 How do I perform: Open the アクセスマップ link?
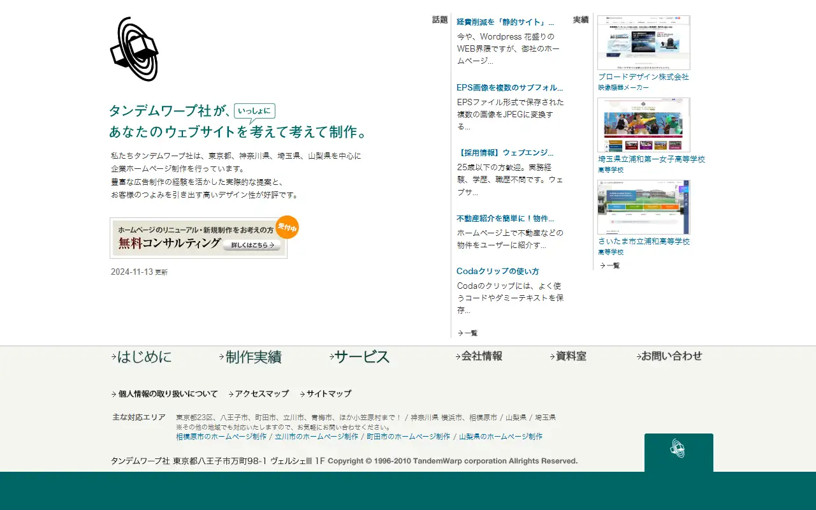coord(258,394)
